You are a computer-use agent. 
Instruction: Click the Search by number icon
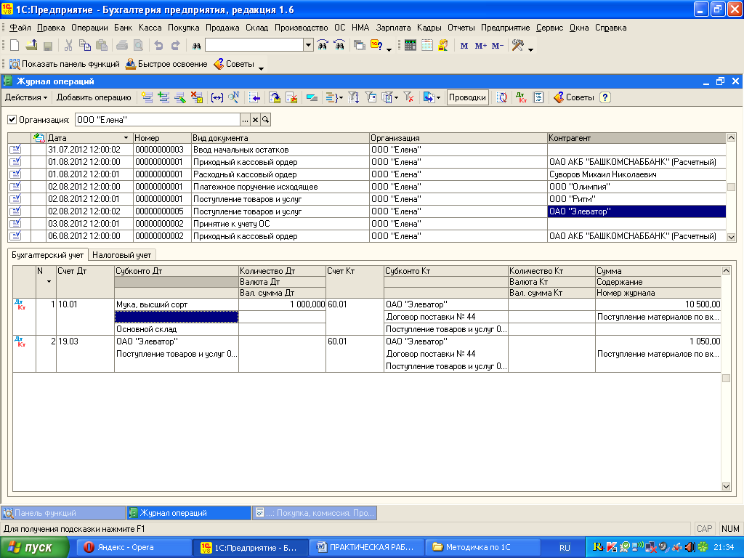click(233, 98)
